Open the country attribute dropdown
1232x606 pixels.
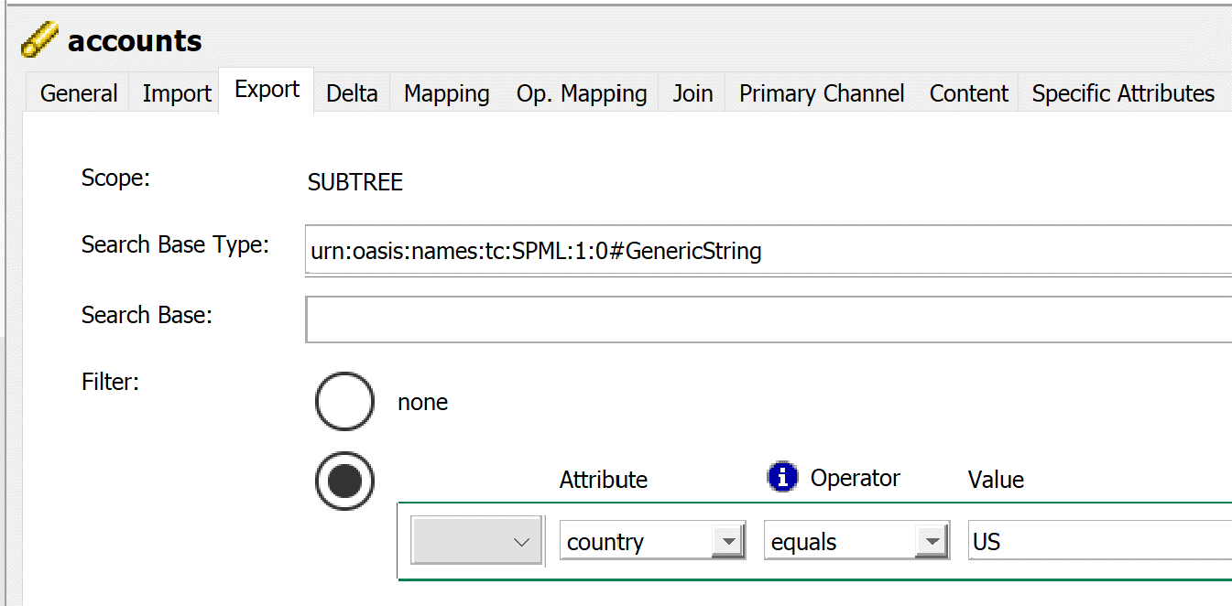(728, 541)
